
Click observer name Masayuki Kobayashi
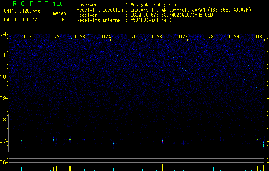(x=154, y=5)
